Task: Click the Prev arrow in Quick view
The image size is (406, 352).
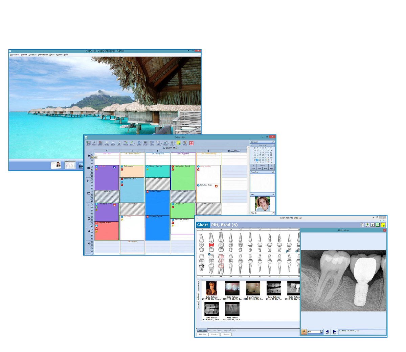Action: tap(327, 332)
